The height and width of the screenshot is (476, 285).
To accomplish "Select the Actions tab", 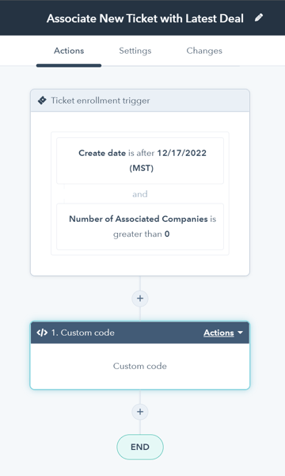I will (x=69, y=51).
